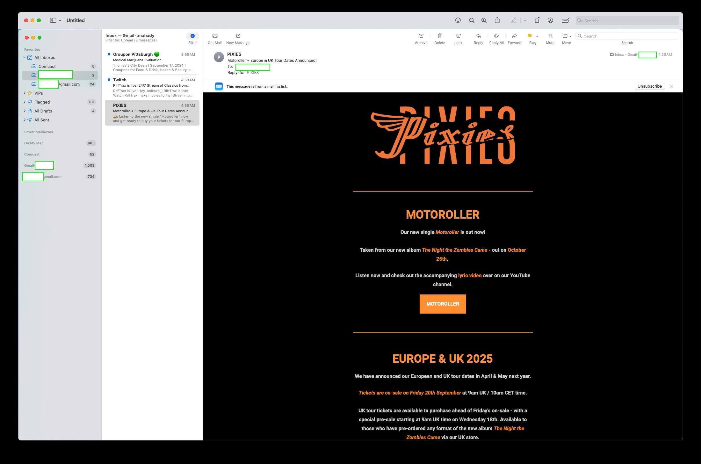Archive the selected PIXIES message
The height and width of the screenshot is (464, 701).
tap(421, 39)
